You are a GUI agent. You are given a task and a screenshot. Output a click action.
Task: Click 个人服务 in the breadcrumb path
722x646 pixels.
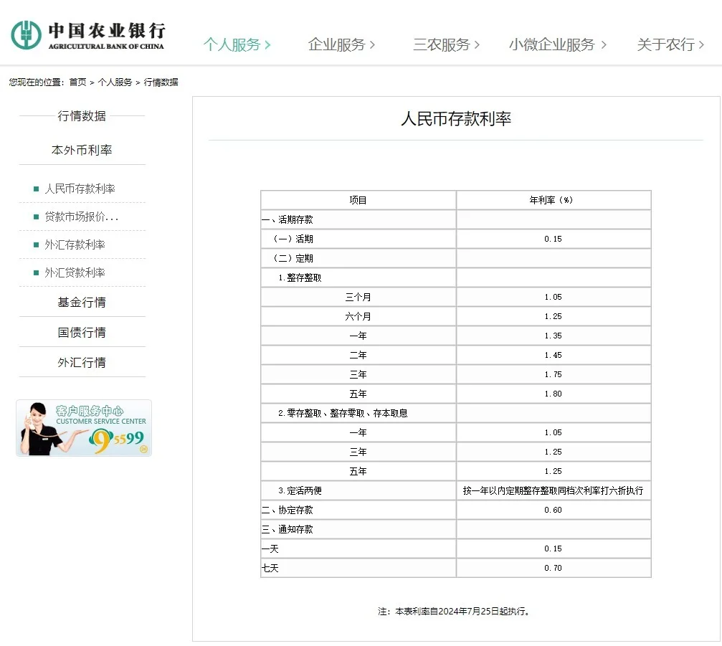pos(115,82)
